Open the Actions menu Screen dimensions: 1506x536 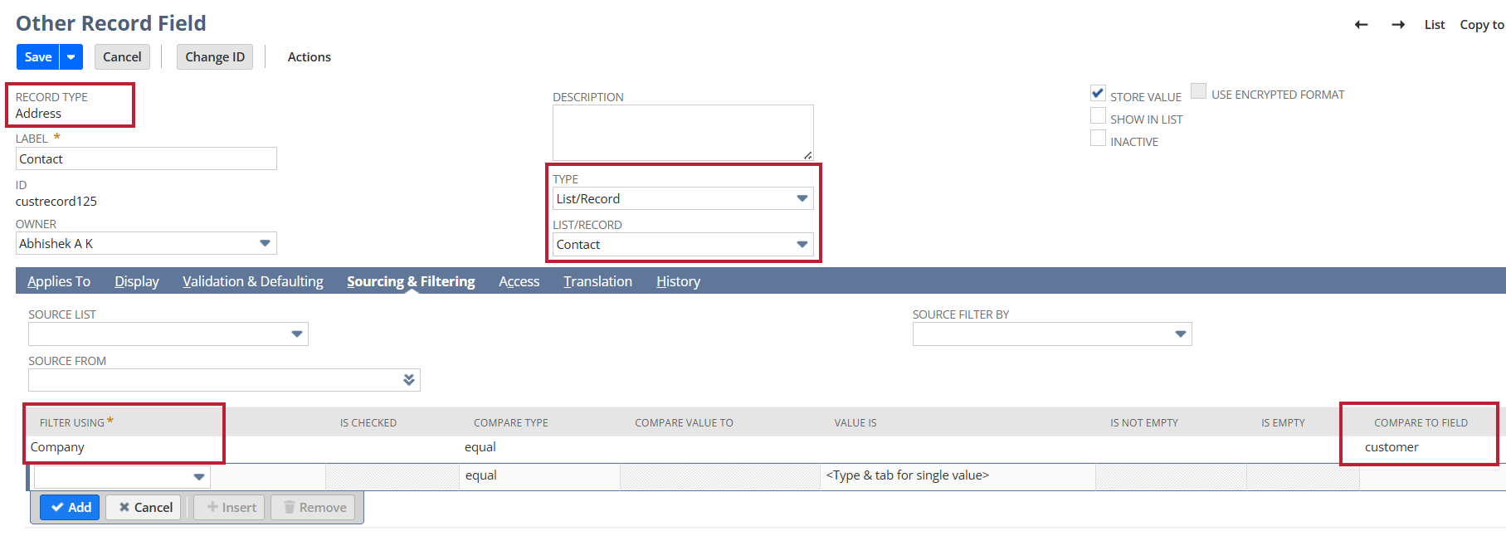(x=309, y=57)
